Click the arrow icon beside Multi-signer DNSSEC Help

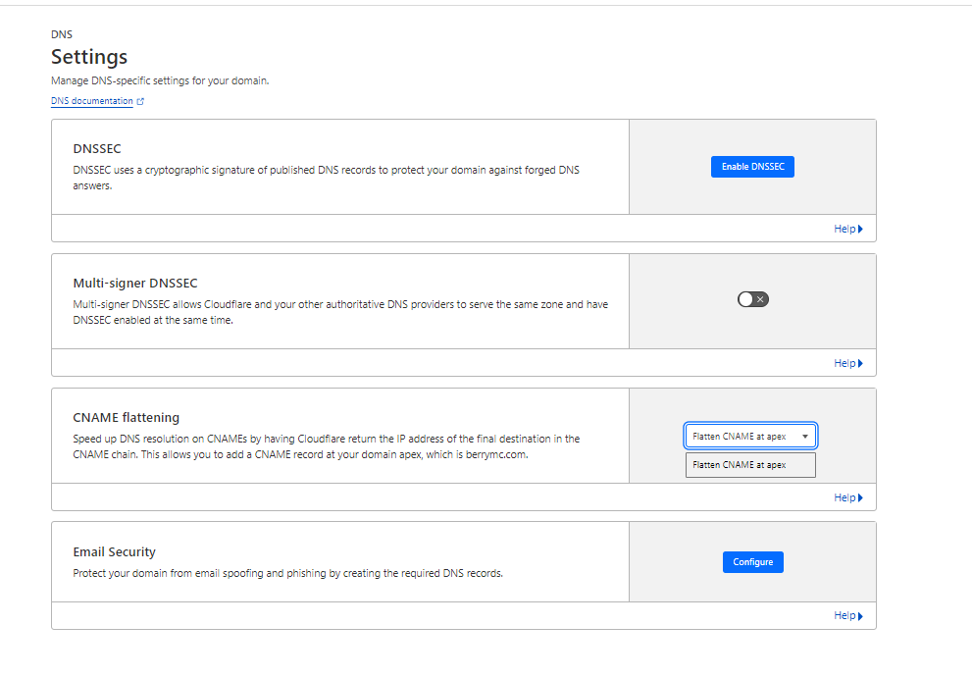(x=860, y=363)
